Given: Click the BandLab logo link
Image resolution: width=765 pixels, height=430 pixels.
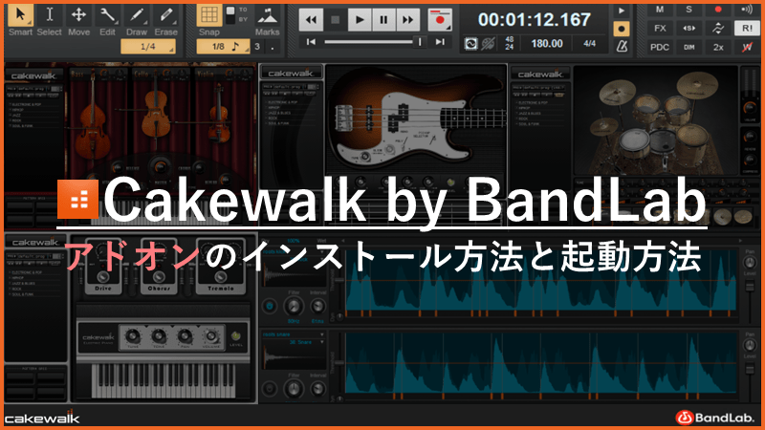Looking at the screenshot, I should click(714, 418).
